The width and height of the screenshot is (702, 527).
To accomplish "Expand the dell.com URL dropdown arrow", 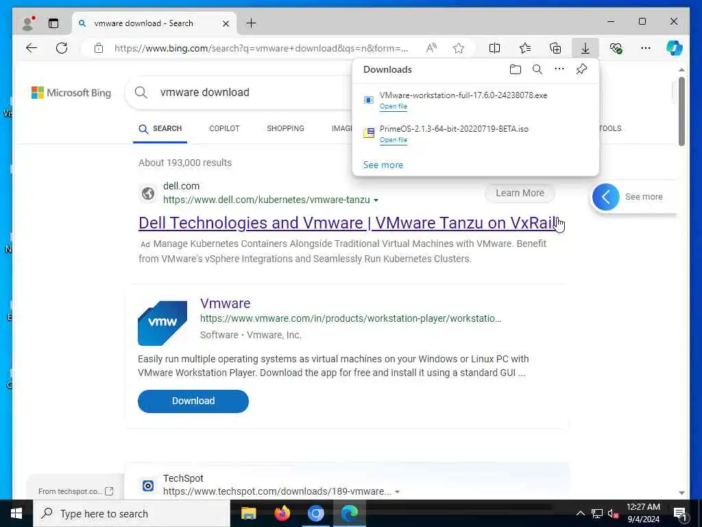I will (x=376, y=200).
